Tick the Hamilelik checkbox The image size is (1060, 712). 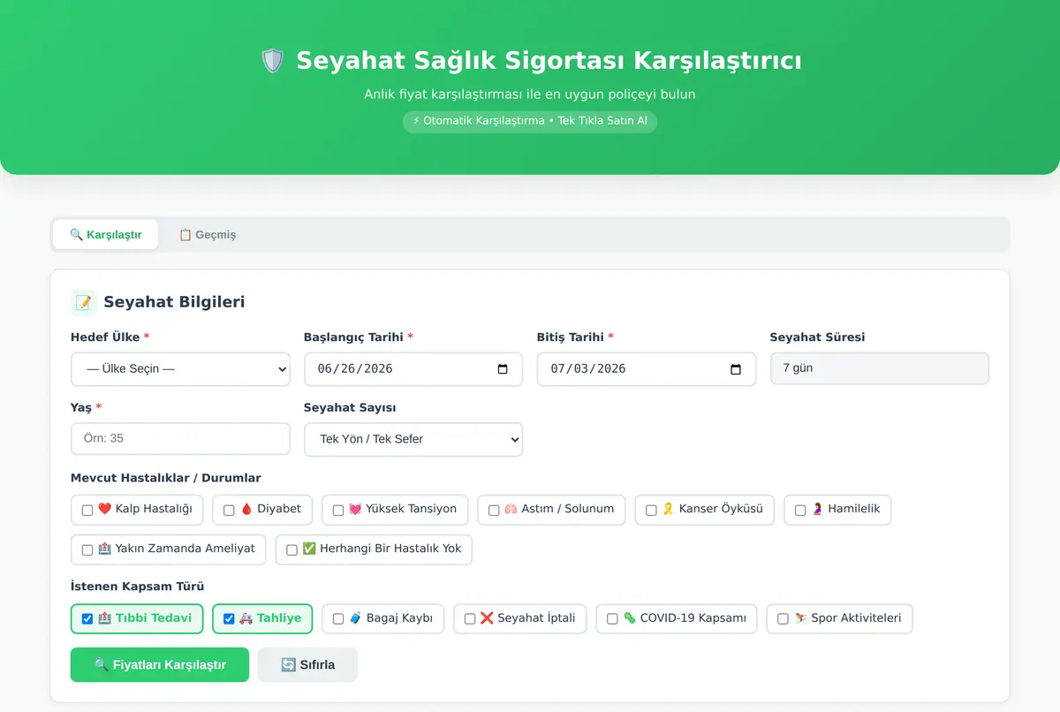click(800, 510)
